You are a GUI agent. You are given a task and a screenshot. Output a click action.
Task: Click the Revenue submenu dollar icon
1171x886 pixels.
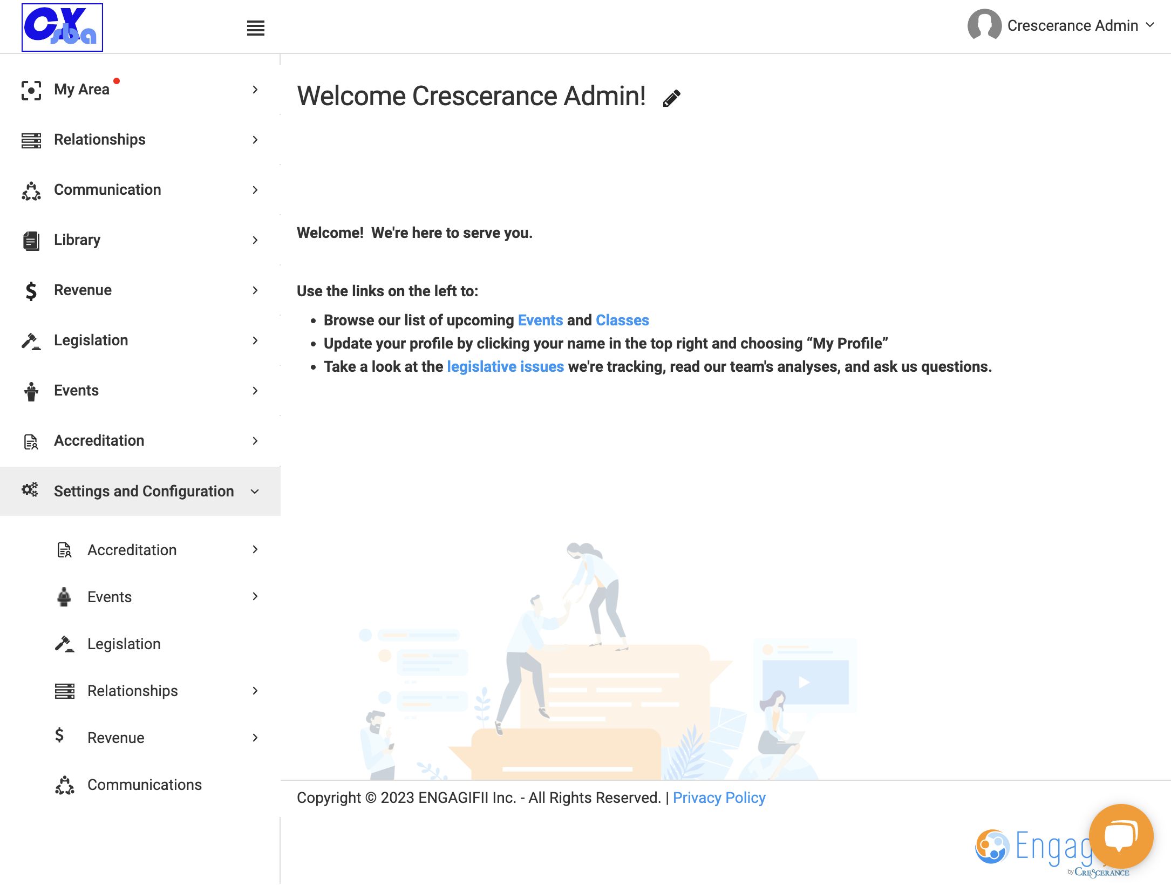(x=59, y=735)
